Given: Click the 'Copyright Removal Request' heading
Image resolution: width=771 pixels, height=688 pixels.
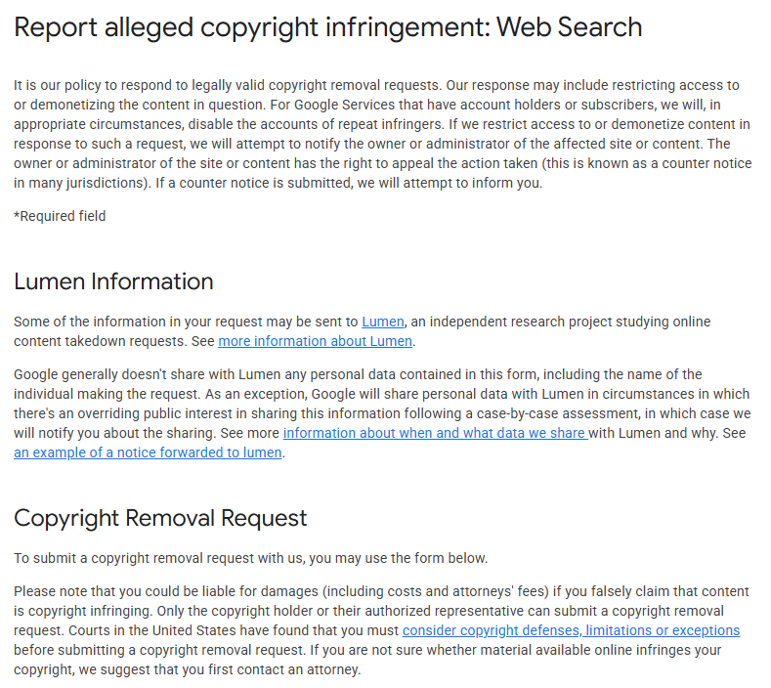Looking at the screenshot, I should [x=160, y=517].
